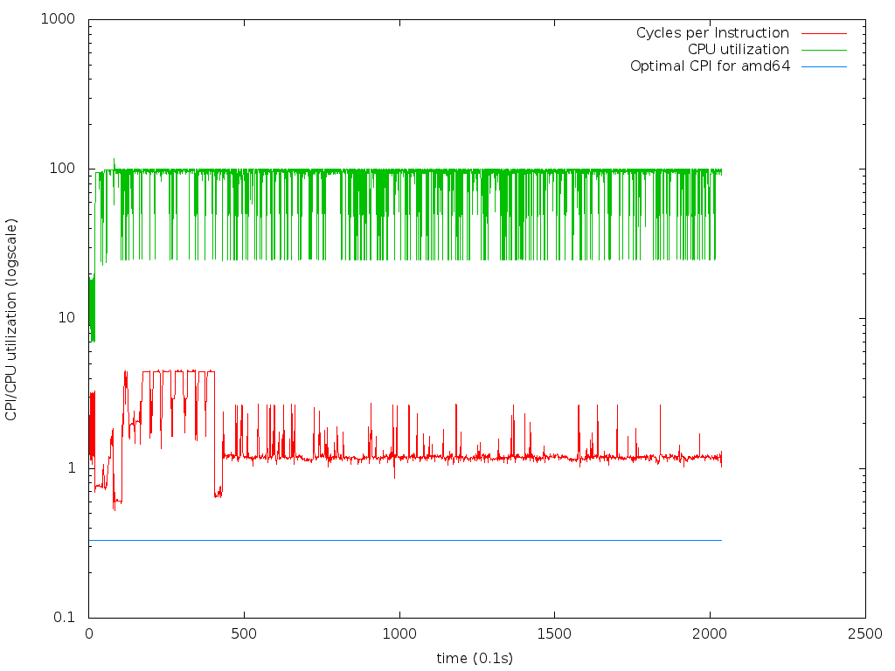
Task: Click the red CPI dip just before time 500
Action: point(218,494)
